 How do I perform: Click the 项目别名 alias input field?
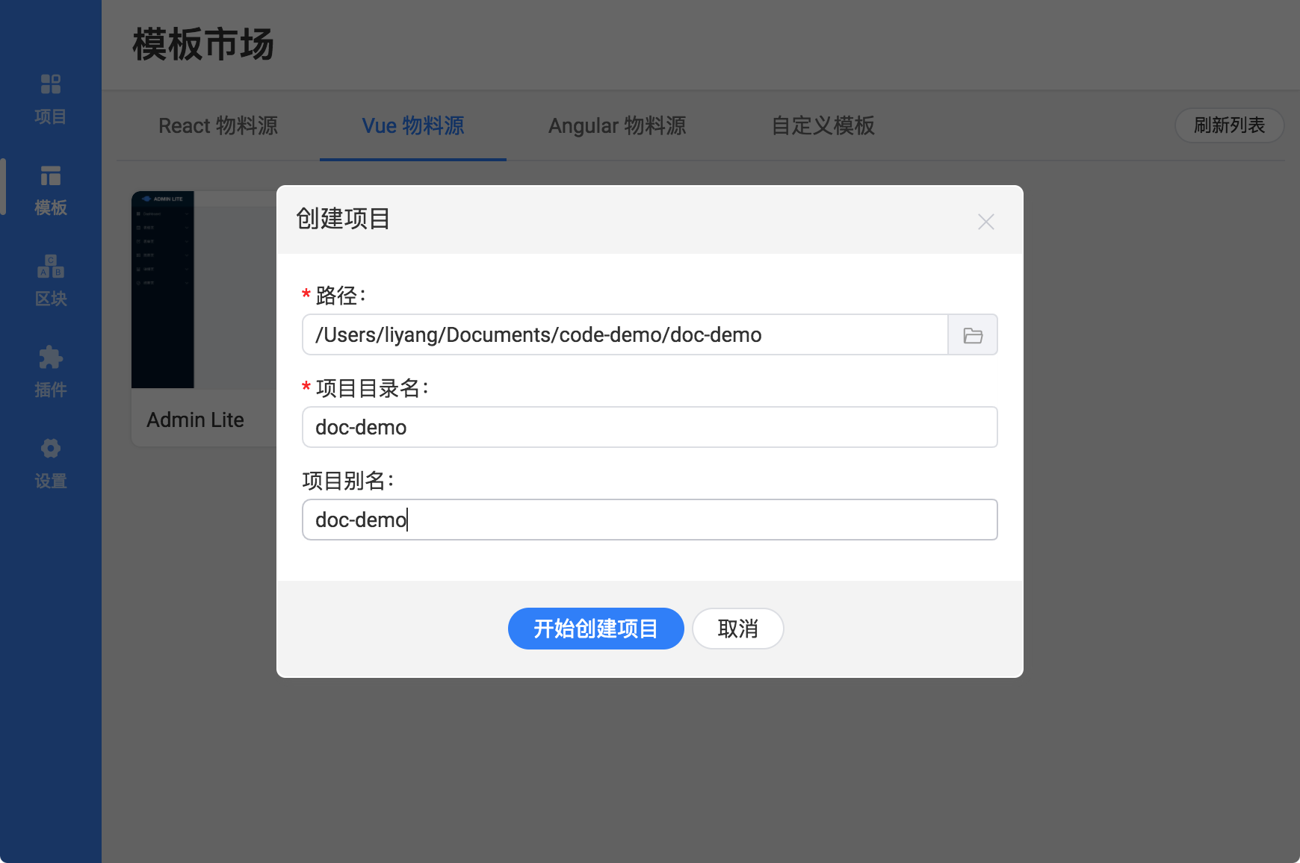pos(649,519)
